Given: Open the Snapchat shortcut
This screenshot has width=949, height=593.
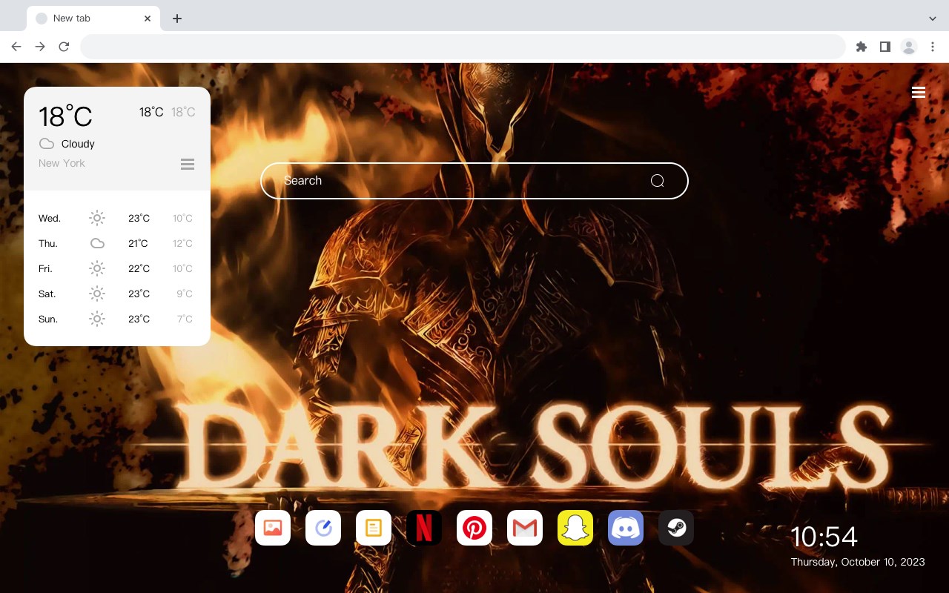Looking at the screenshot, I should coord(575,528).
